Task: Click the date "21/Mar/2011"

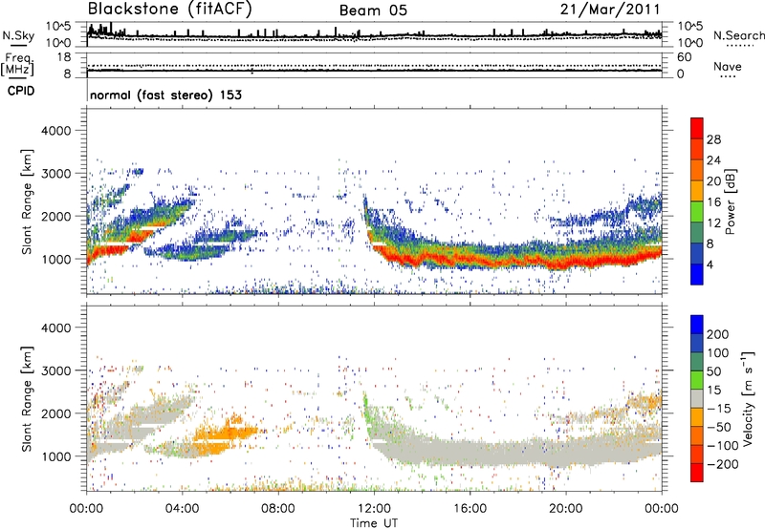Action: [610, 10]
